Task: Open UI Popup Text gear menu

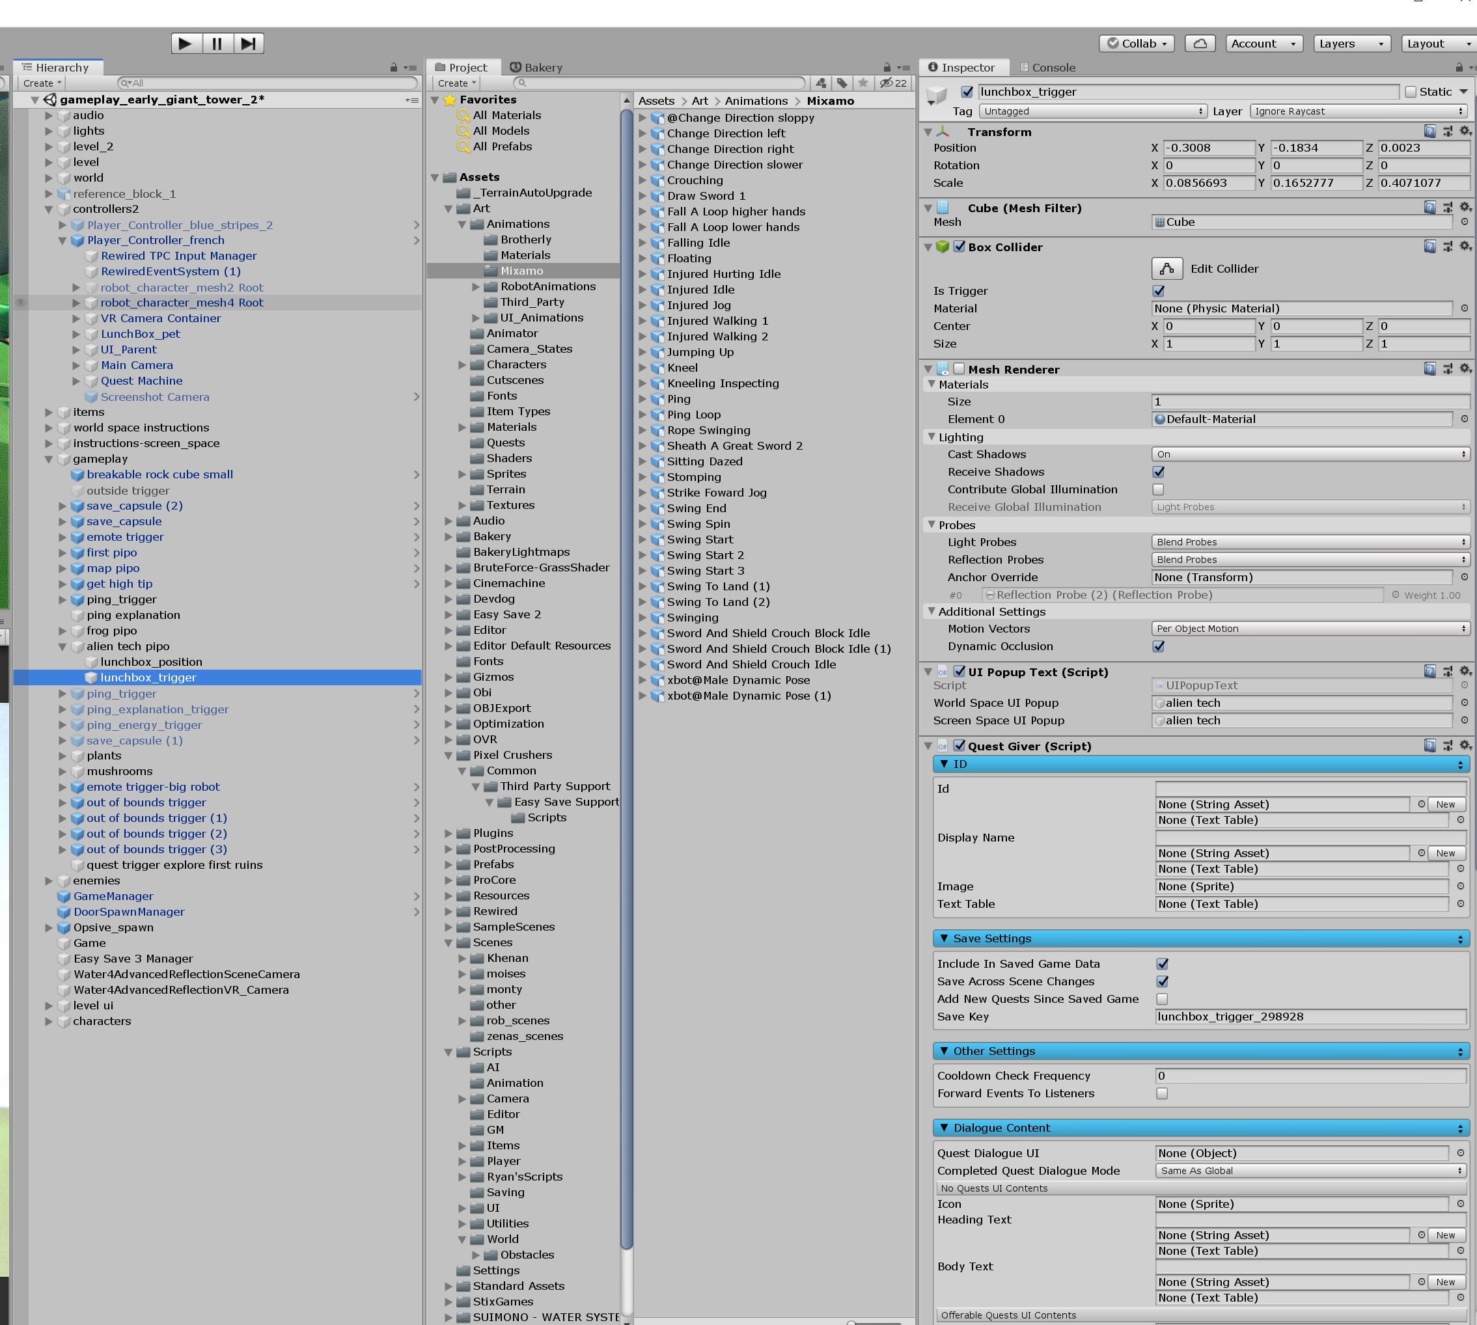Action: 1465,671
